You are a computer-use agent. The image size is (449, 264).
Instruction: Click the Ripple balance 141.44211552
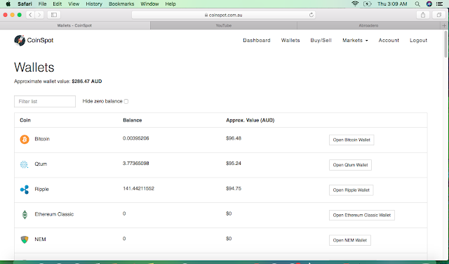pyautogui.click(x=138, y=189)
